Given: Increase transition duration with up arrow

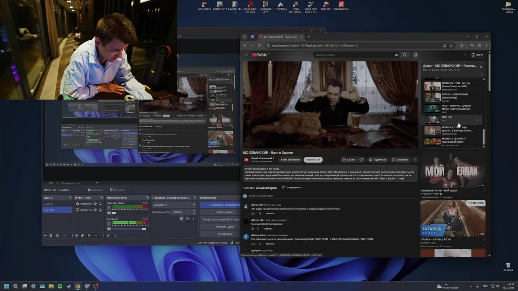Looking at the screenshot, I should pyautogui.click(x=194, y=210).
